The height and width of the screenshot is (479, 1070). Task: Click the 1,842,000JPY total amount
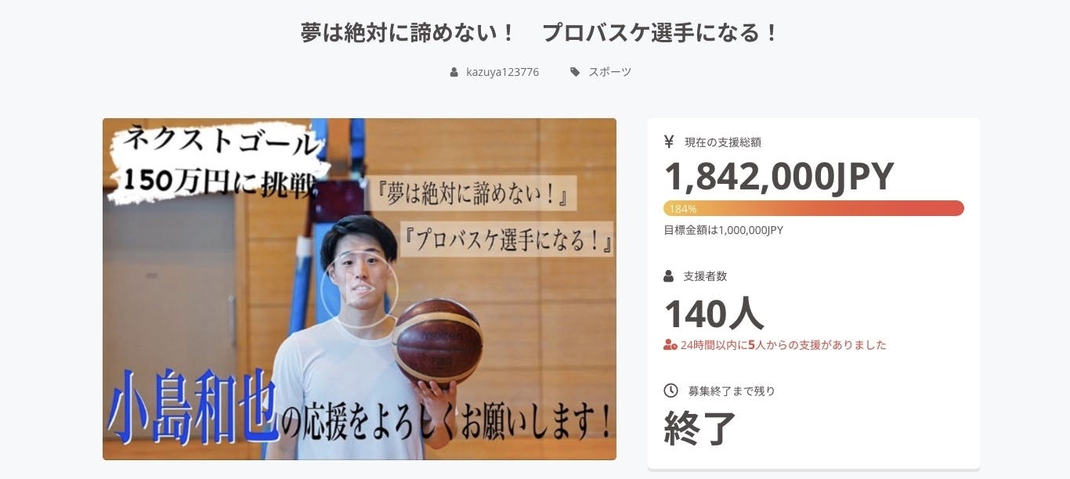point(779,177)
